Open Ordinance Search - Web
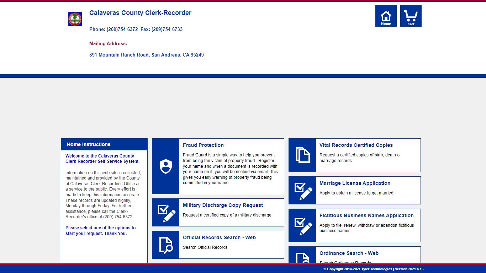 [x=349, y=253]
